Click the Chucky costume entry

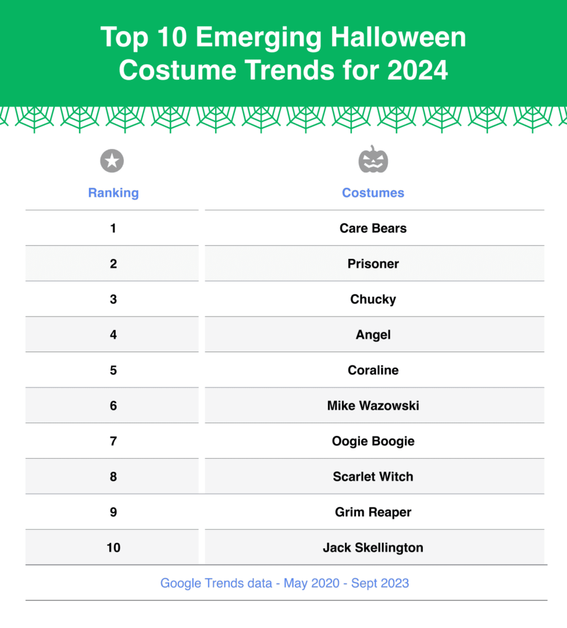[373, 299]
